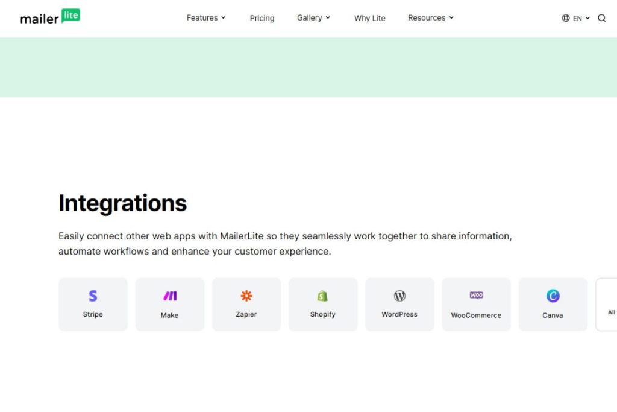Open the WordPress integration label

click(x=399, y=314)
